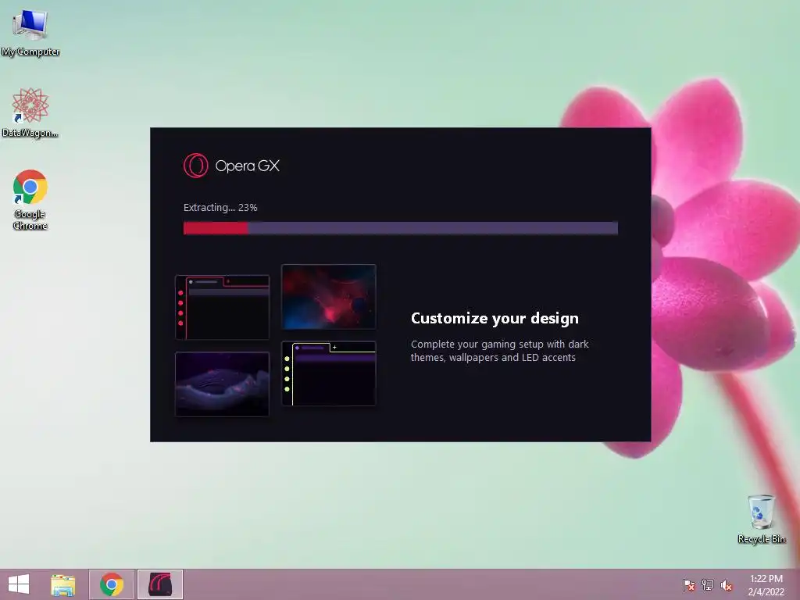This screenshot has height=600, width=800.
Task: Click the Opera GX installer taskbar icon
Action: click(160, 584)
